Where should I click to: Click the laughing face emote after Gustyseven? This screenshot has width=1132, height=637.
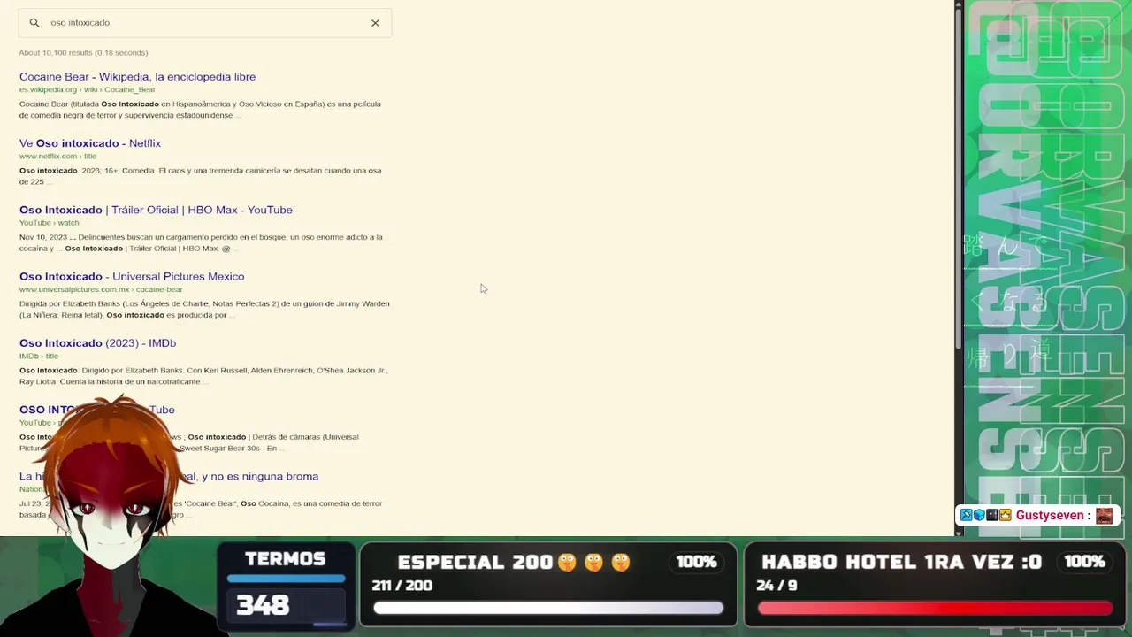(x=1104, y=515)
